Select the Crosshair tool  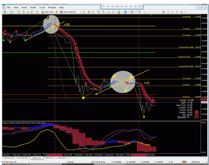click(144, 12)
